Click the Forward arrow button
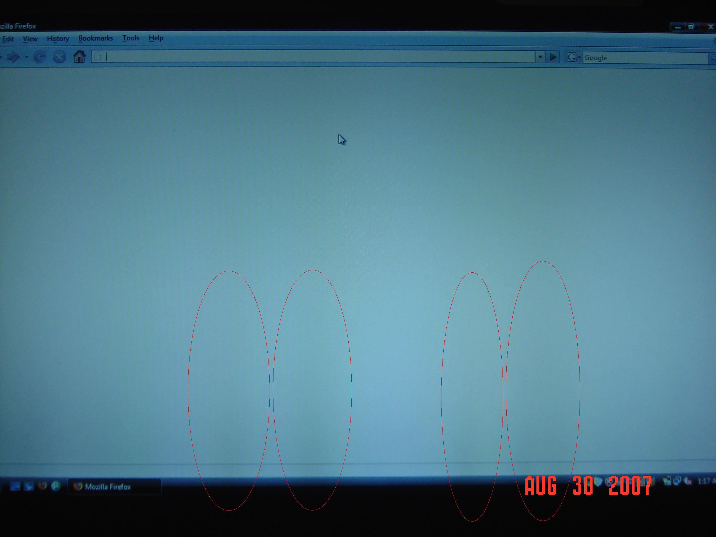The image size is (716, 537). (x=13, y=57)
